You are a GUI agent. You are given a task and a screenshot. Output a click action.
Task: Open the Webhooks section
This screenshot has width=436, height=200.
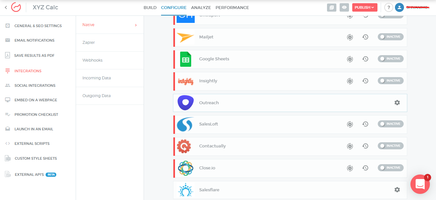[110, 60]
